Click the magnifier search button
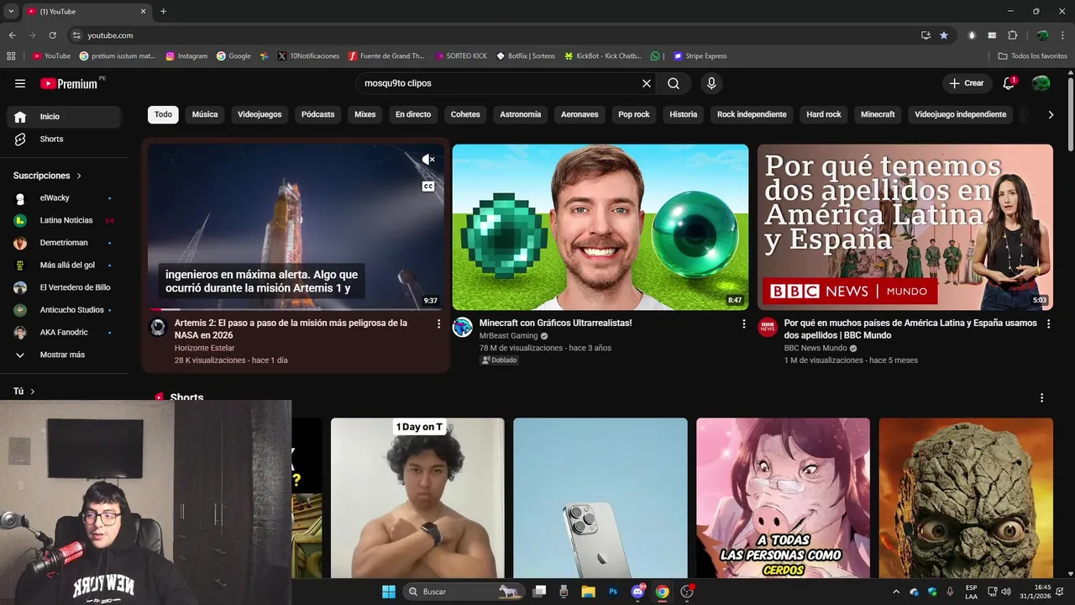This screenshot has width=1075, height=605. [x=674, y=83]
